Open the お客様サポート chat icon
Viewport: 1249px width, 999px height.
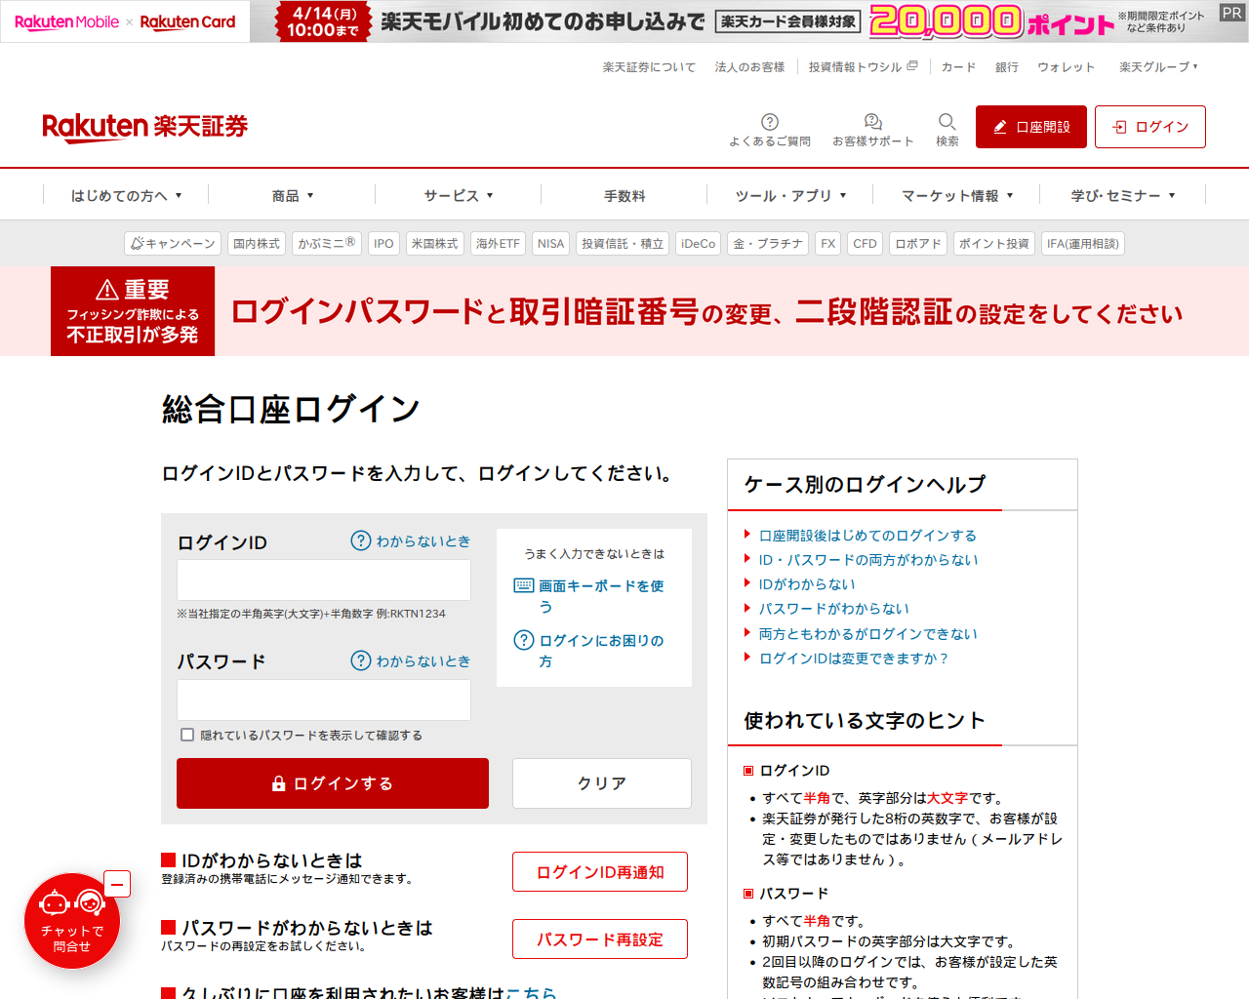pos(873,122)
